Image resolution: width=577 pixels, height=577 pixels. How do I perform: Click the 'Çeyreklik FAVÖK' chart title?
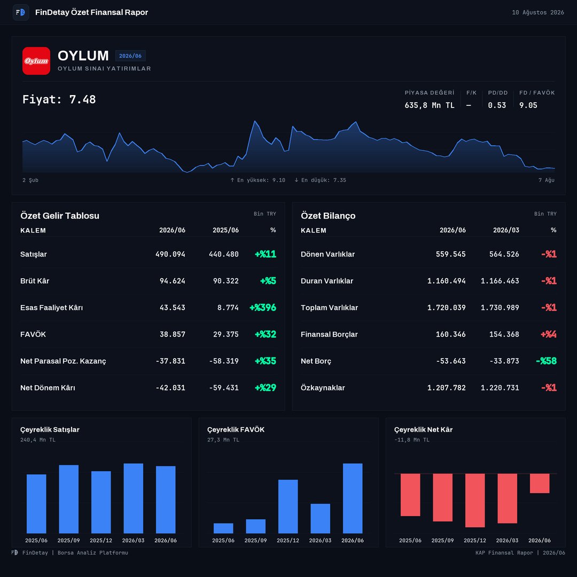(x=236, y=430)
